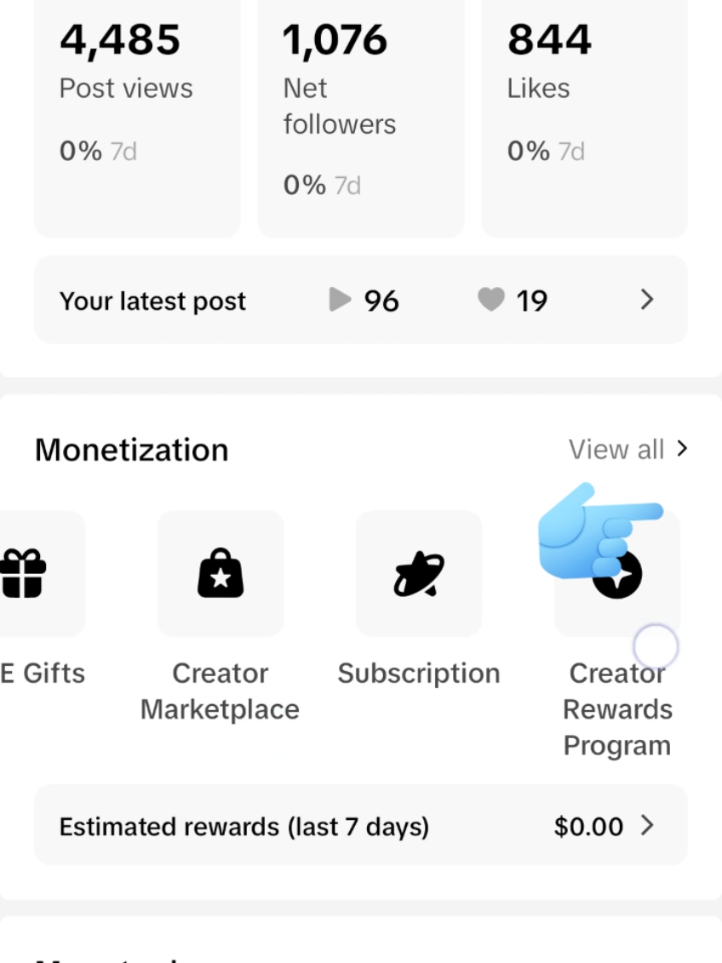Click the heart icon beside 19
722x963 pixels.
[491, 300]
